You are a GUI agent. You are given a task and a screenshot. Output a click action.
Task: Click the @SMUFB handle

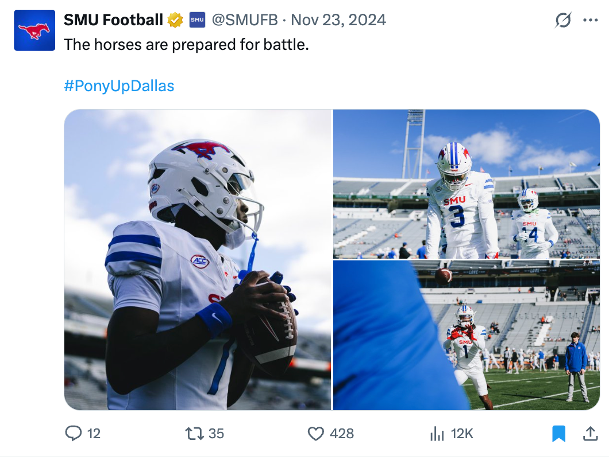point(245,21)
